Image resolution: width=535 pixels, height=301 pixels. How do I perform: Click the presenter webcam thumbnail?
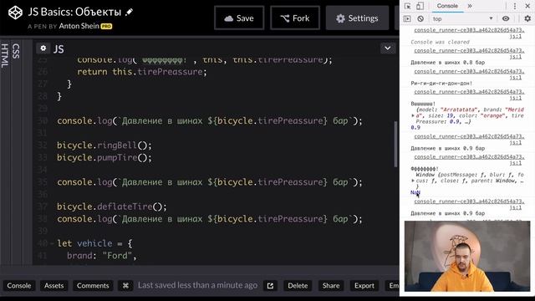coord(467,257)
